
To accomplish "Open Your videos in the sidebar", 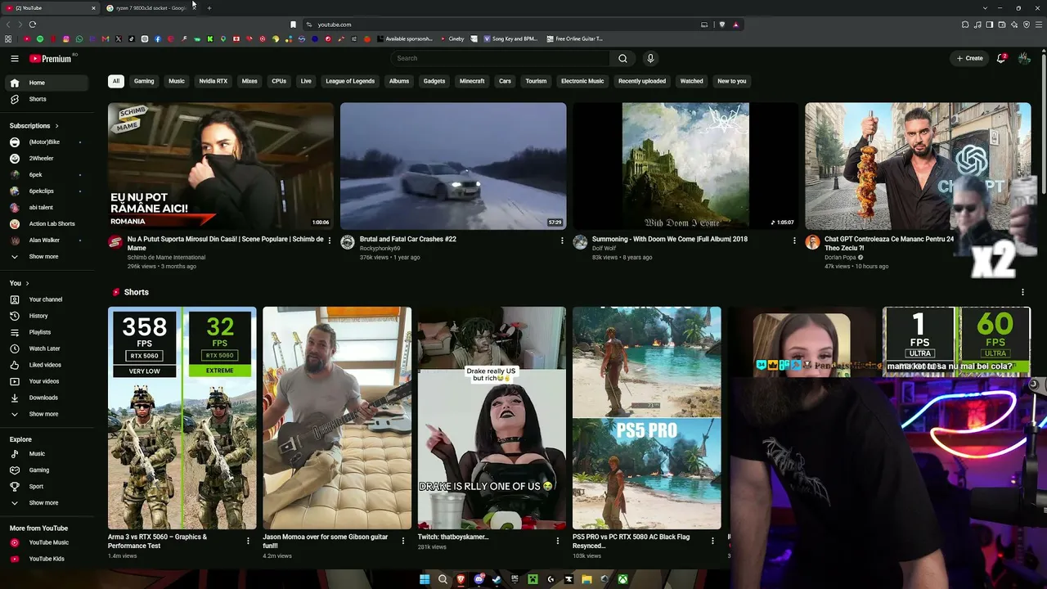I will click(45, 381).
